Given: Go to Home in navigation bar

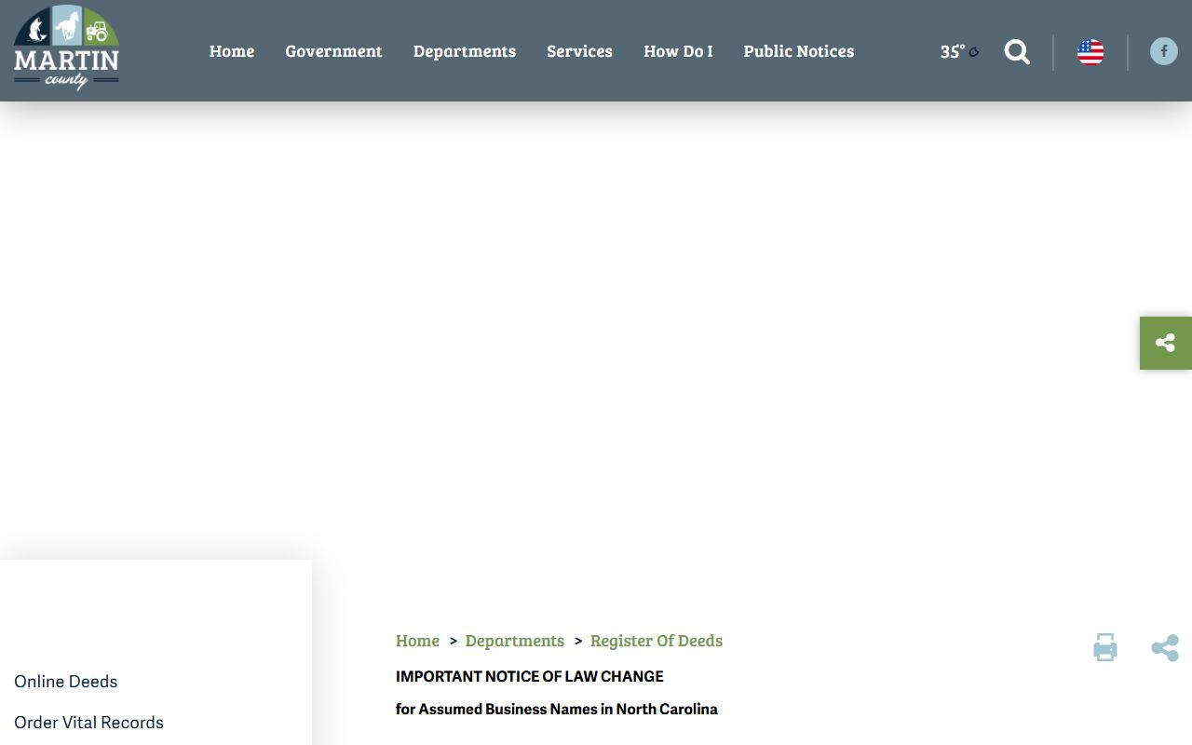Looking at the screenshot, I should 232,51.
